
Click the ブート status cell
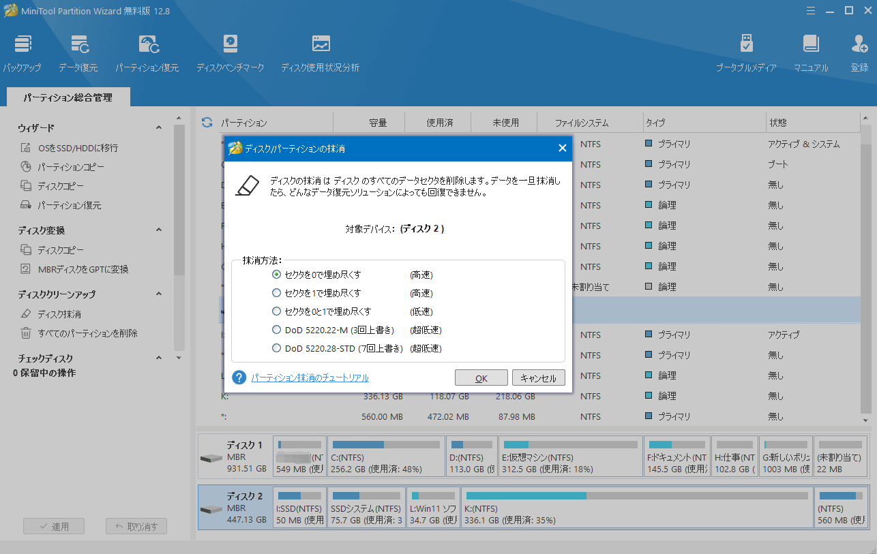point(778,164)
